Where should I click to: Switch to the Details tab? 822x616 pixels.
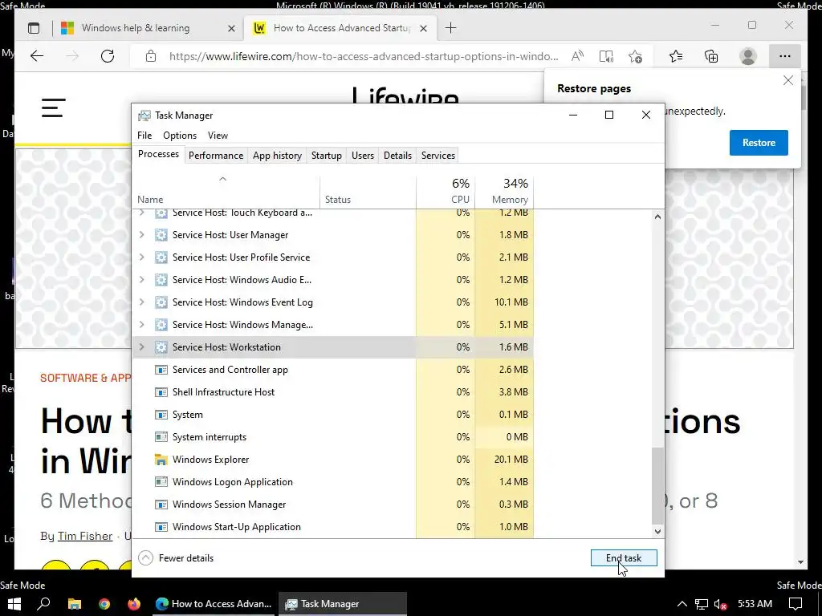397,156
